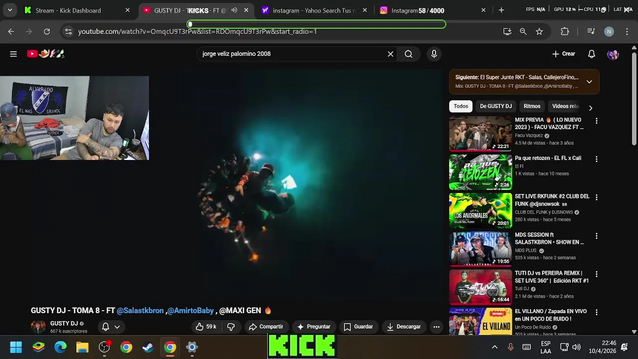
Task: Open zoom control in address bar
Action: pyautogui.click(x=523, y=31)
